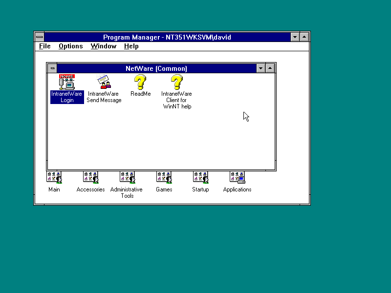Open the Help menu
Image resolution: width=391 pixels, height=293 pixels.
131,46
